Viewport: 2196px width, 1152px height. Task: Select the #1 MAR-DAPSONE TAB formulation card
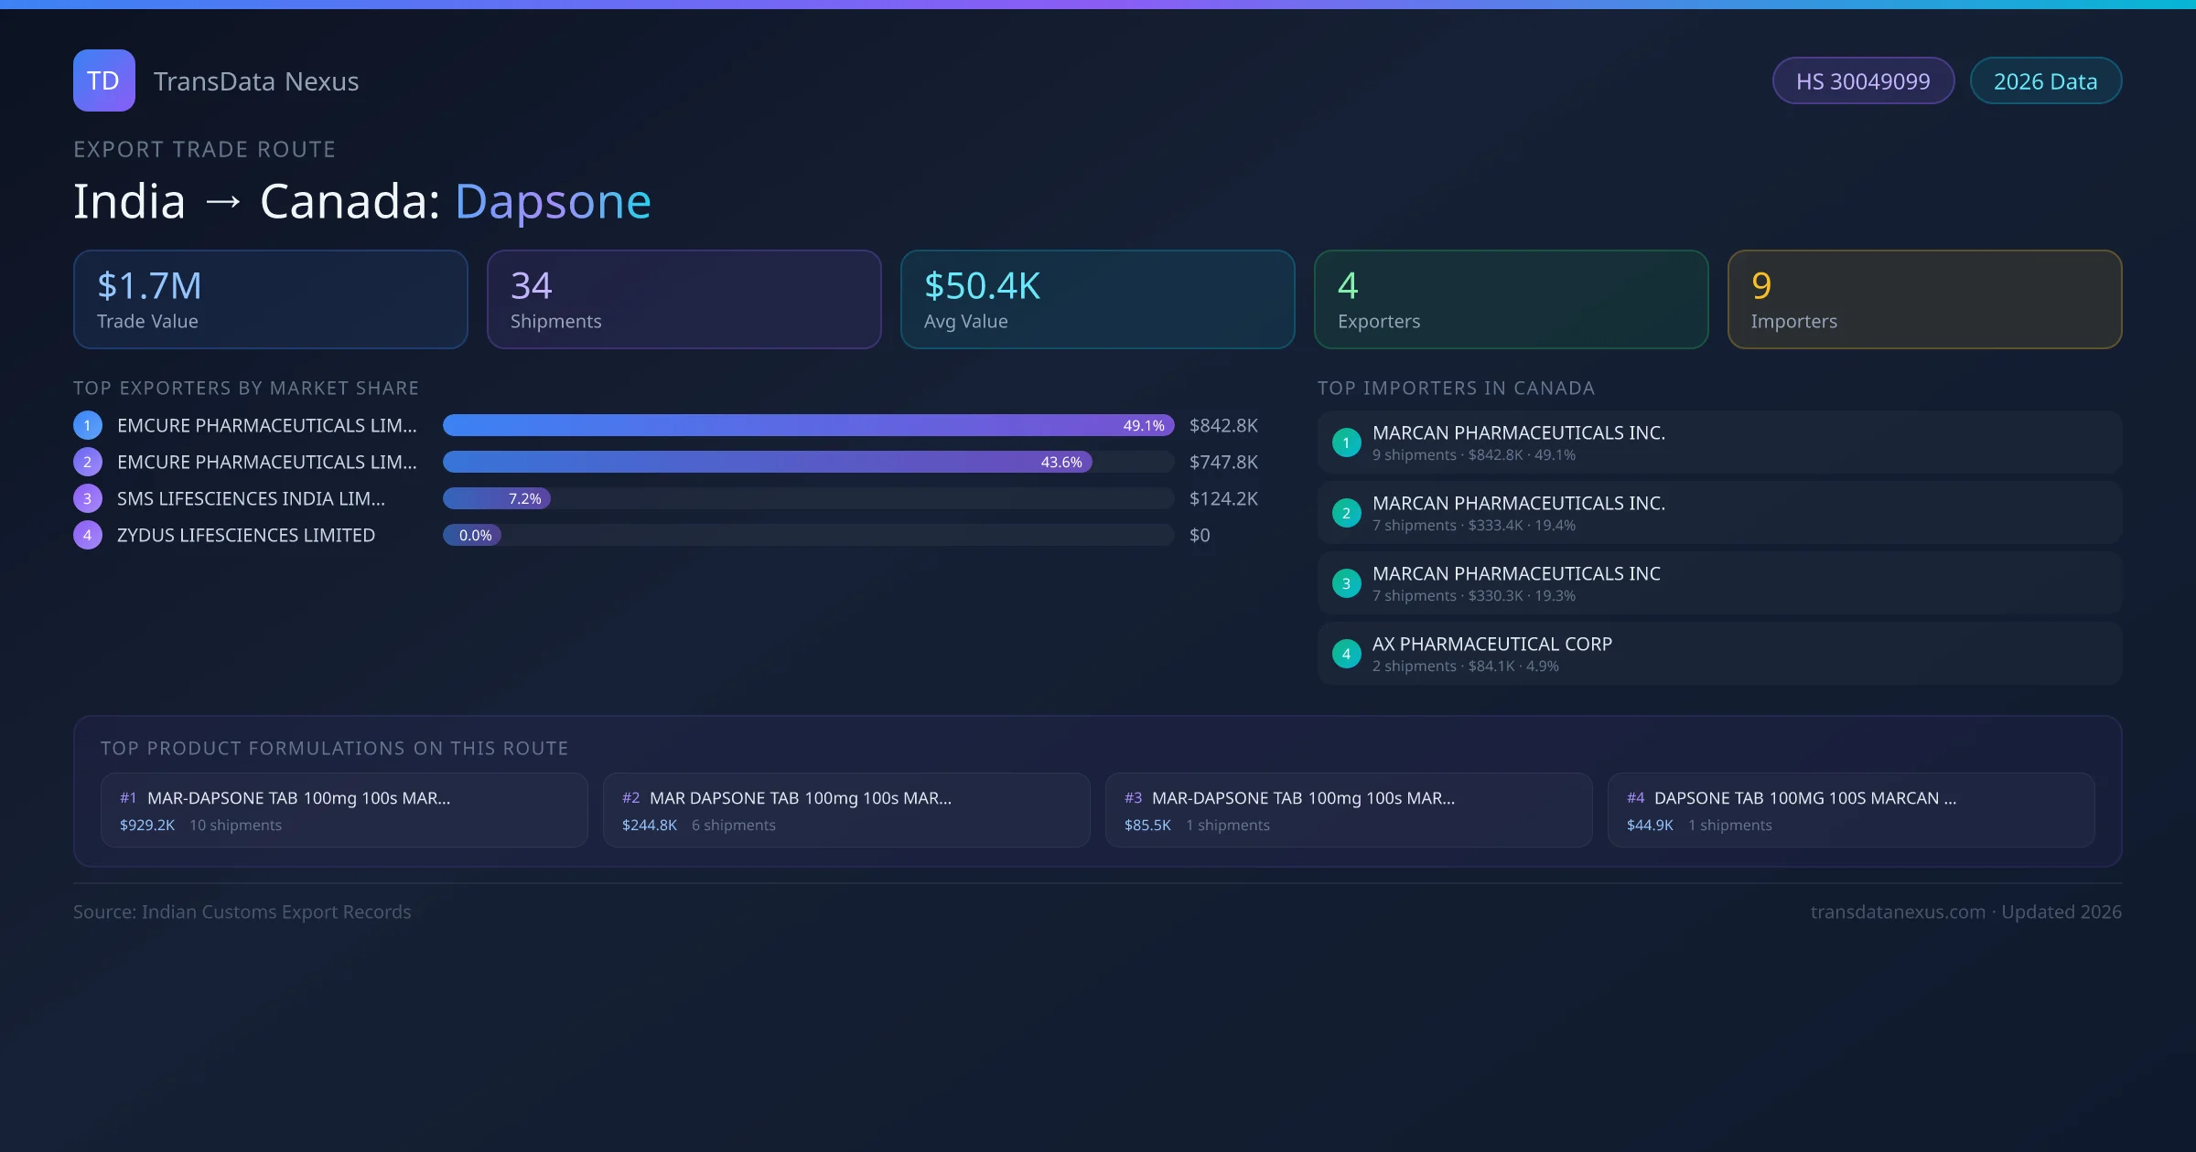coord(344,810)
